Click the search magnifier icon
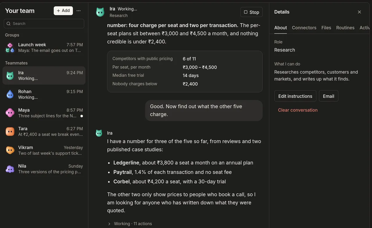Image resolution: width=372 pixels, height=228 pixels. (8, 24)
